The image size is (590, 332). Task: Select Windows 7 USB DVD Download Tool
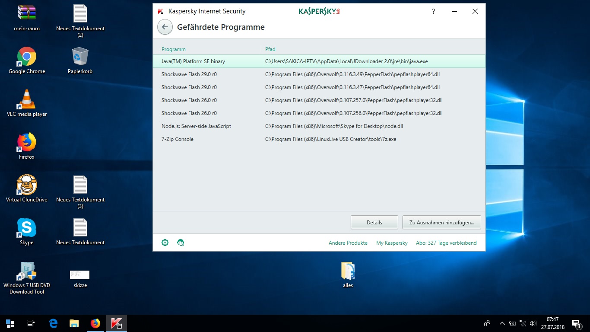[27, 278]
